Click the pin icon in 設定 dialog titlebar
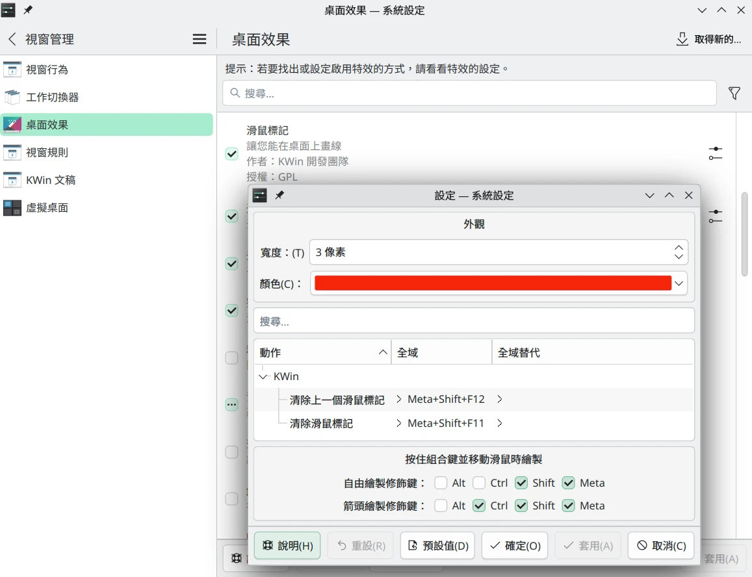The image size is (752, 577). coord(279,196)
